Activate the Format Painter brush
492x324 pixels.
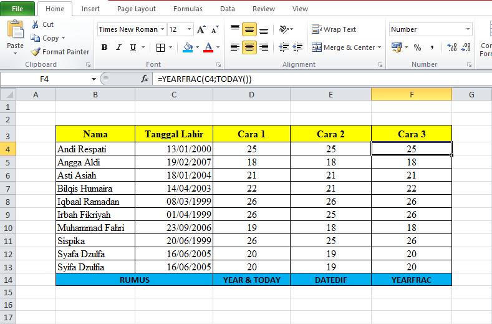tap(36, 52)
